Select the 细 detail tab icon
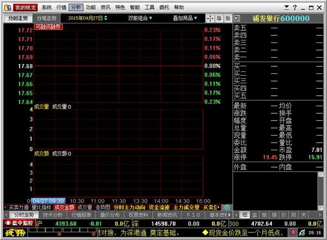This screenshot has width=327, height=240. [x=245, y=215]
